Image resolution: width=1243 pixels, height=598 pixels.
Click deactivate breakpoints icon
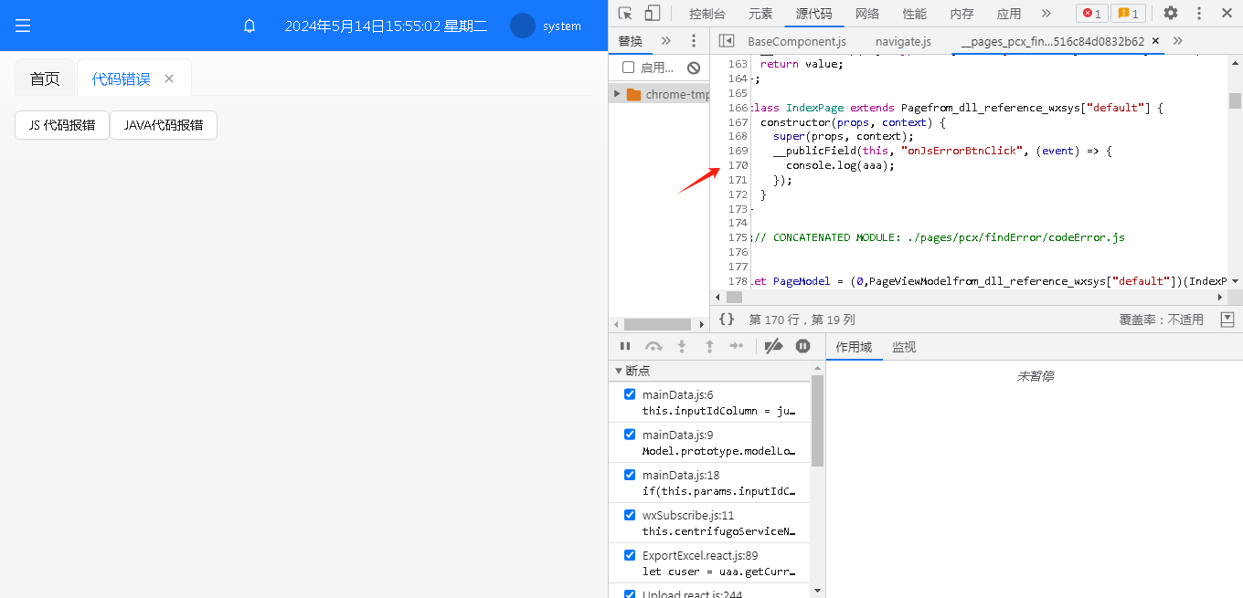tap(773, 346)
